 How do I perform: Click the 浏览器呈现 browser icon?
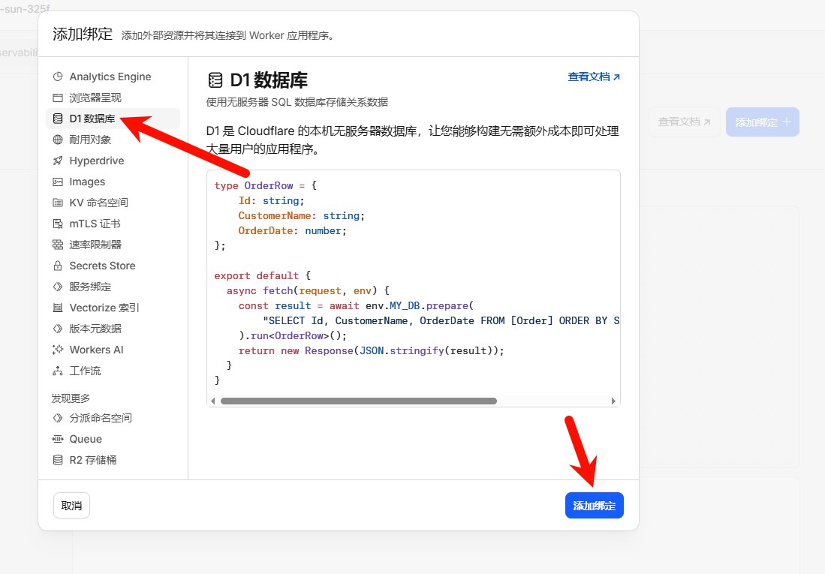click(x=58, y=98)
